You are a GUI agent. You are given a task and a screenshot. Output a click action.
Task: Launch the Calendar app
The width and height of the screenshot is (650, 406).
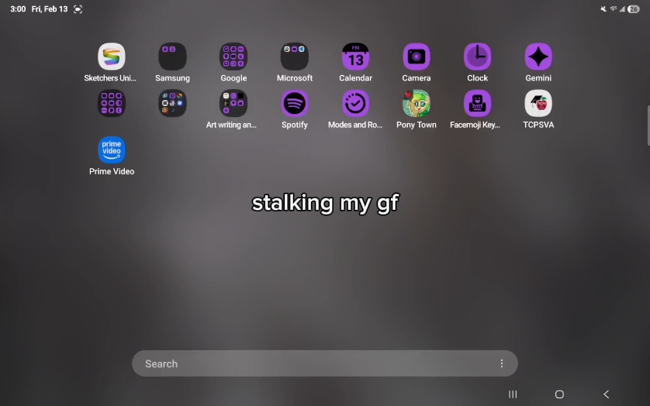click(x=355, y=57)
